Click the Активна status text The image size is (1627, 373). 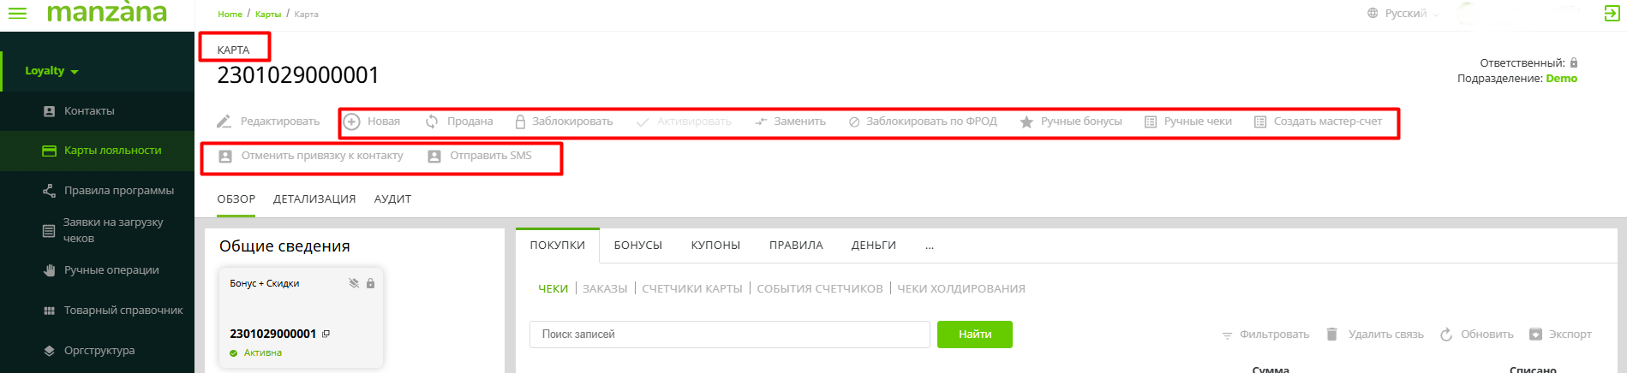pos(263,352)
